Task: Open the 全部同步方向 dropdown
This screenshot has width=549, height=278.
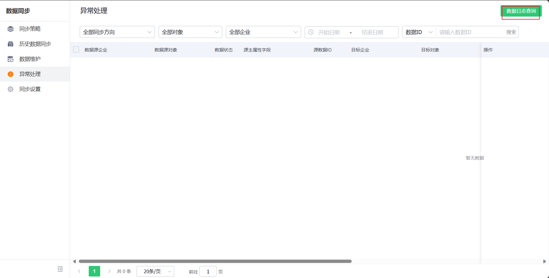Action: tap(117, 32)
